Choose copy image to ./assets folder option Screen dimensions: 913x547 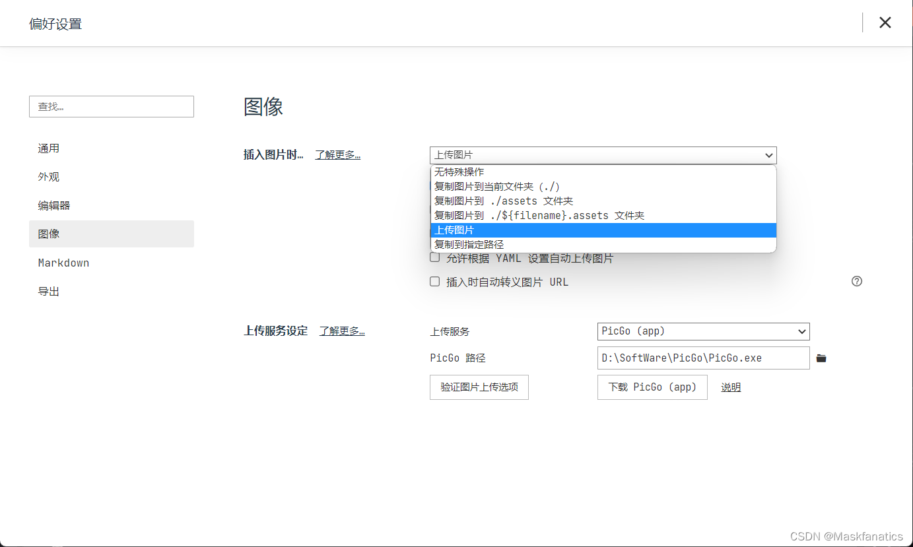[603, 201]
